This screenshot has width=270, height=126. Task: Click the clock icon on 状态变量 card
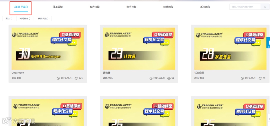(242, 78)
